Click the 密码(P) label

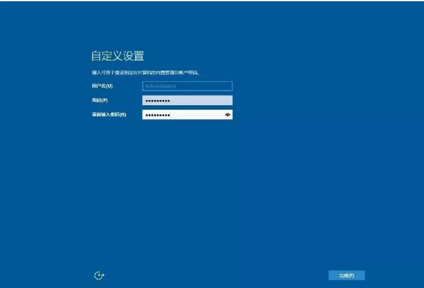100,100
